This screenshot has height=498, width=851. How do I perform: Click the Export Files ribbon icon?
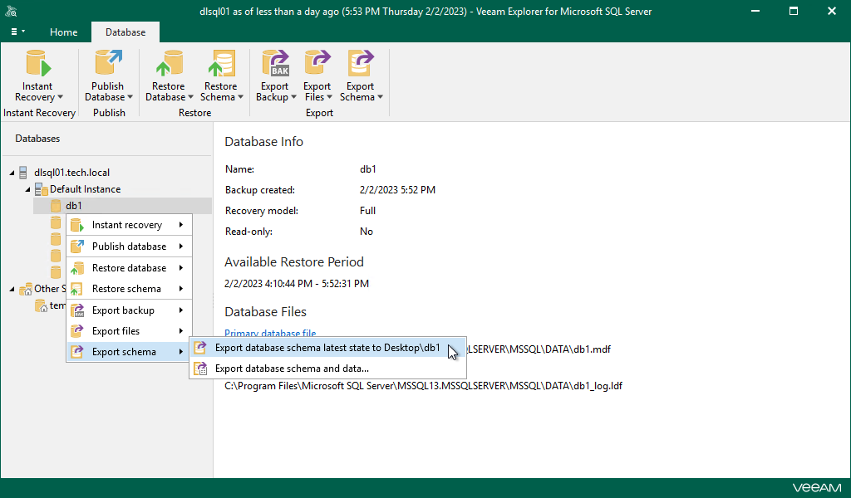click(317, 63)
